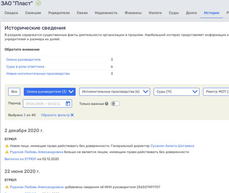Open the Надежность tab

tap(106, 13)
